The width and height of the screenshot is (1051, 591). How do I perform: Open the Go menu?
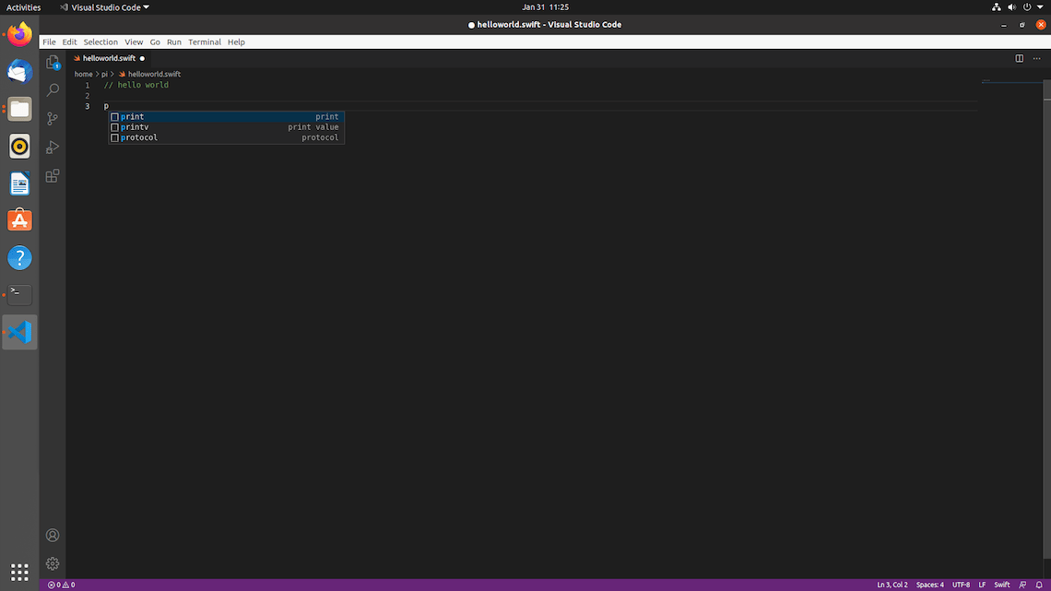pos(155,41)
